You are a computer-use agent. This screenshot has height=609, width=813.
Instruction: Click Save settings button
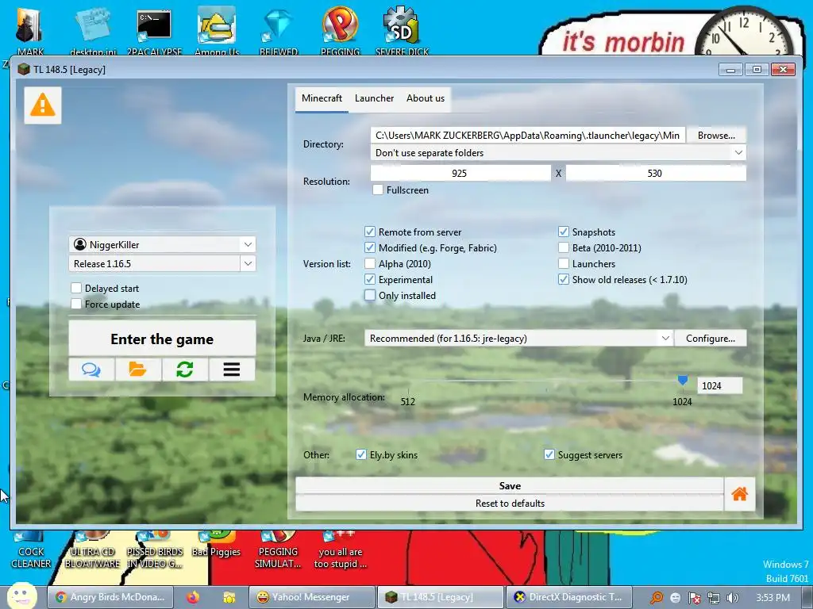510,486
